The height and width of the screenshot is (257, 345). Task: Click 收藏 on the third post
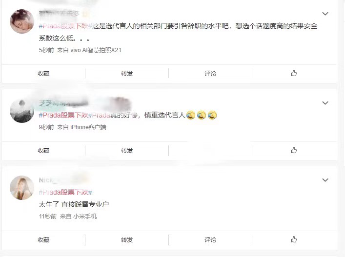pyautogui.click(x=43, y=239)
